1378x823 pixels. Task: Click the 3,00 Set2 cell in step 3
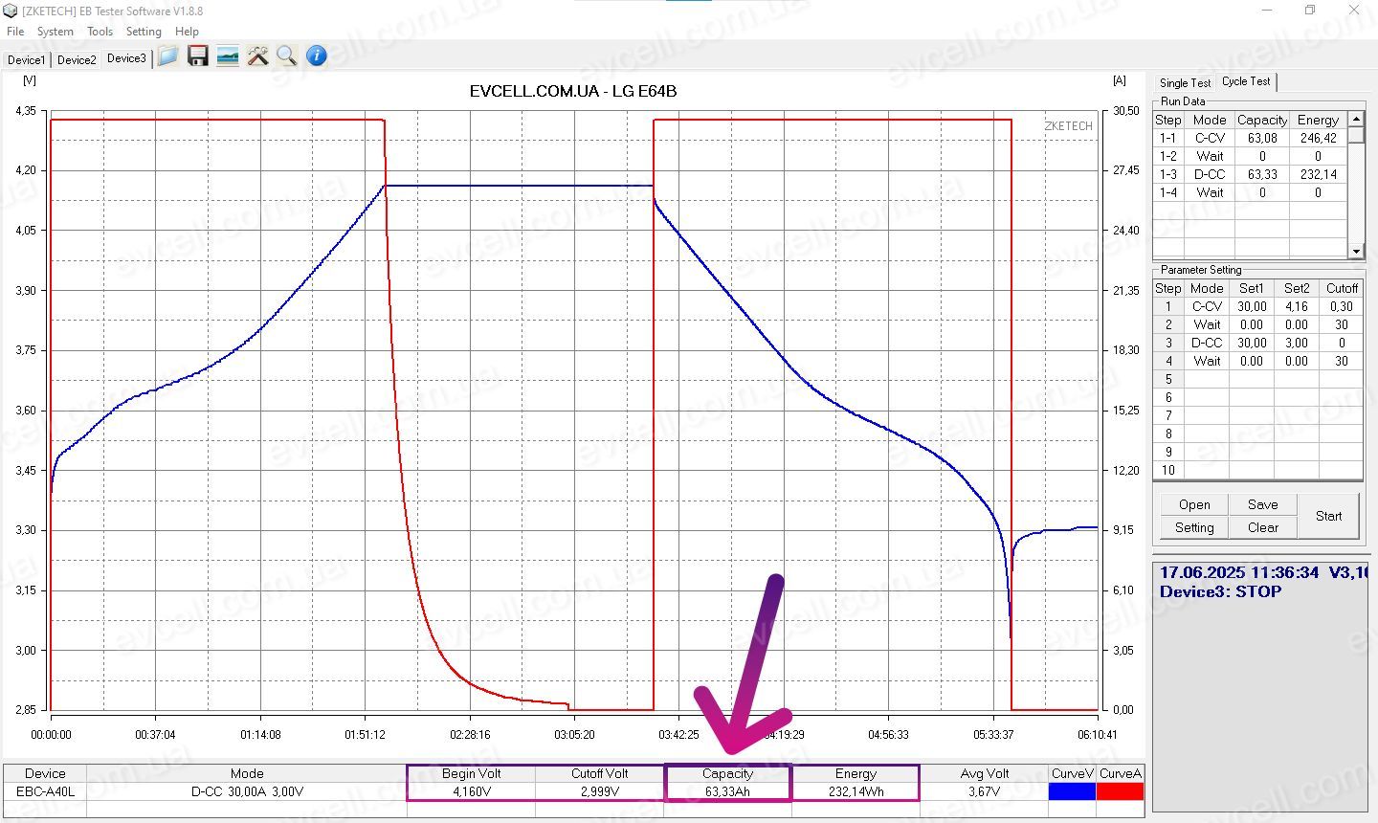click(1297, 343)
